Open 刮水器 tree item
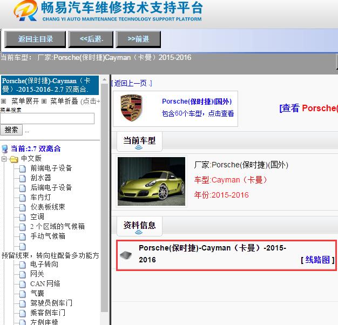338x325 pixels. click(x=40, y=178)
